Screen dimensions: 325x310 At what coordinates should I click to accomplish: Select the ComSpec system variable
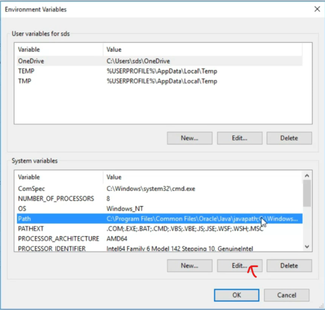point(160,189)
